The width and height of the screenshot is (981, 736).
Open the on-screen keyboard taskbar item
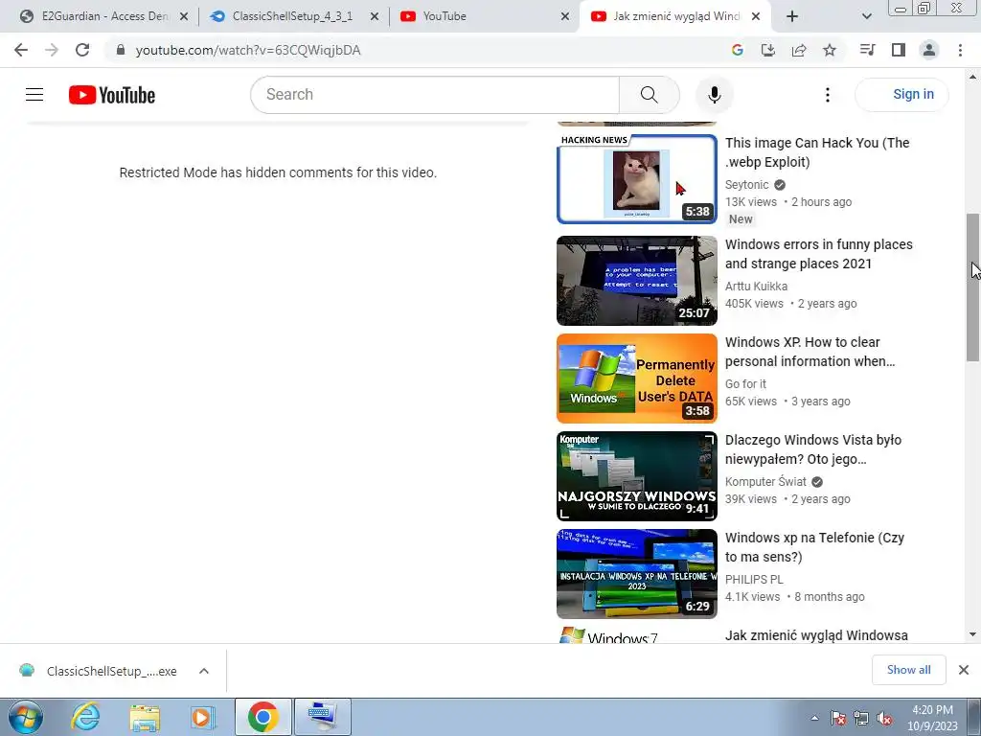(322, 717)
